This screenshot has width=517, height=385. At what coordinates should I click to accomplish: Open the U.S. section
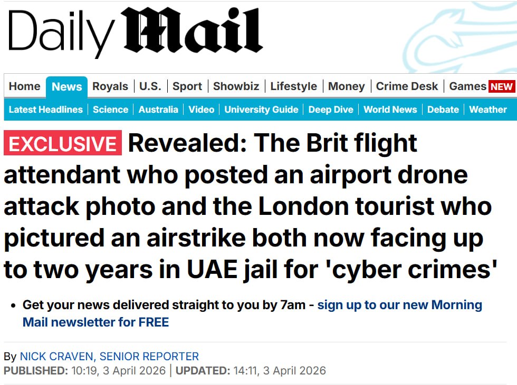pos(150,86)
